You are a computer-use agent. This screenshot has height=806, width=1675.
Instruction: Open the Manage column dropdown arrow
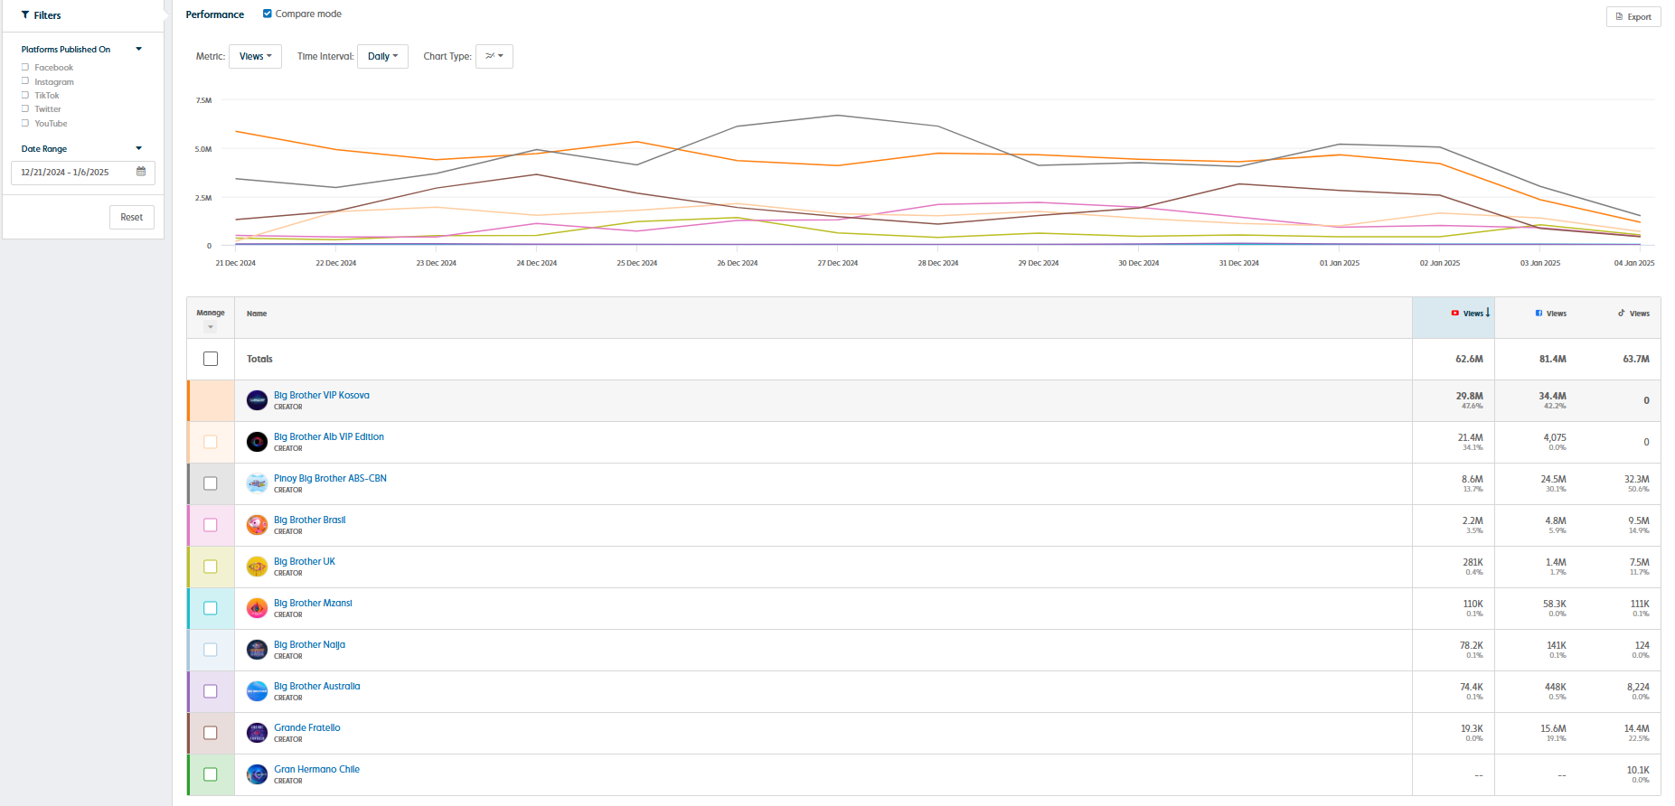tap(211, 327)
